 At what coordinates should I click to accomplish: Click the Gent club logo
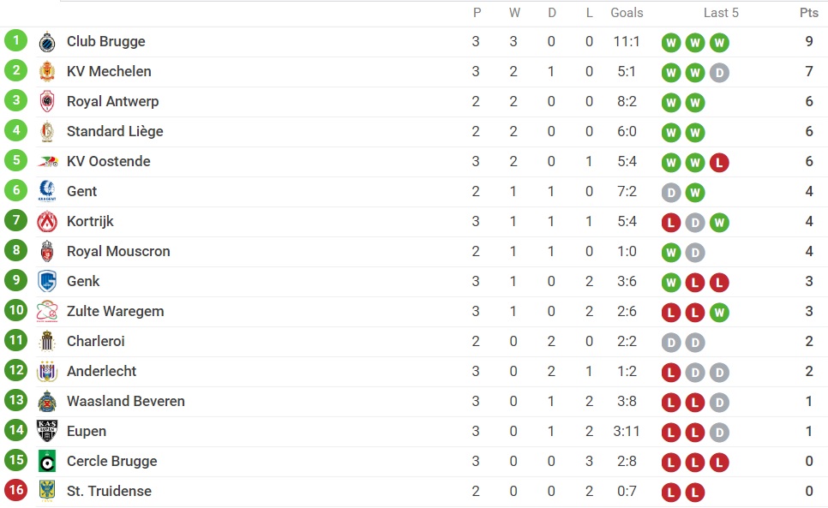click(x=47, y=191)
